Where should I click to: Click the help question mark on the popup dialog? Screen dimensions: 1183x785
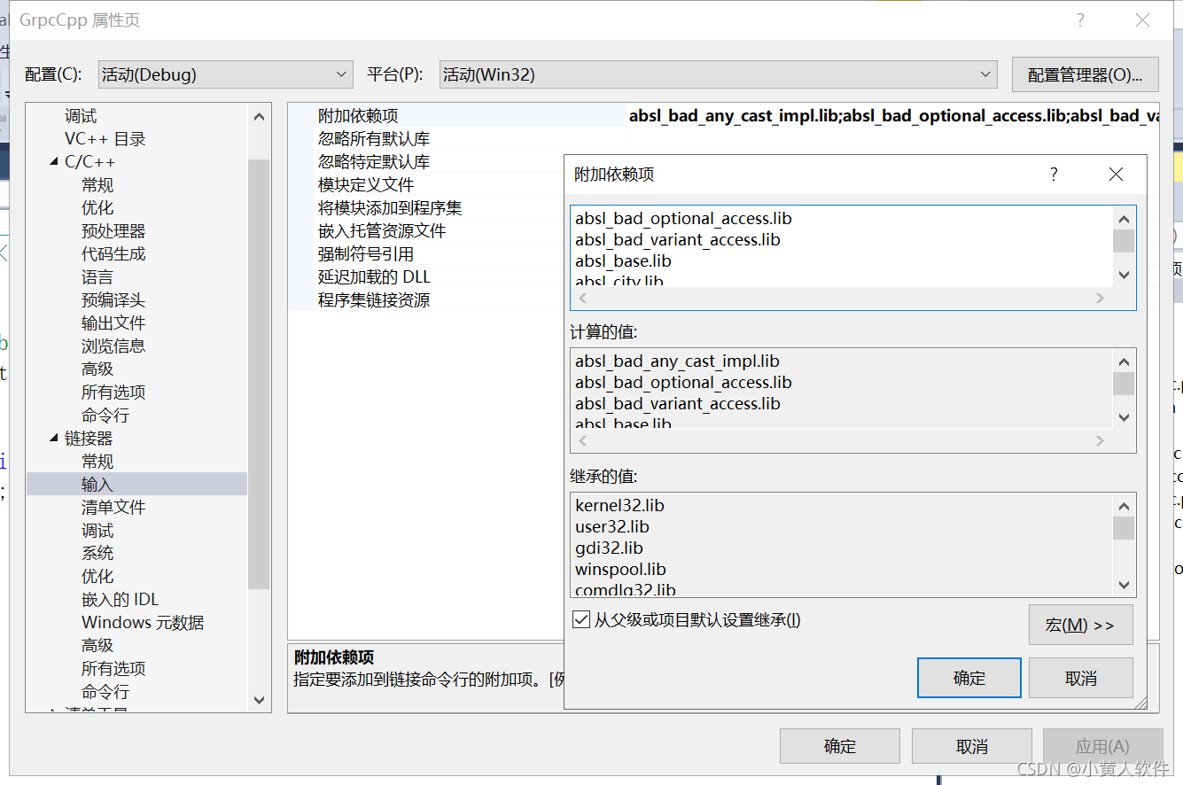tap(1054, 174)
